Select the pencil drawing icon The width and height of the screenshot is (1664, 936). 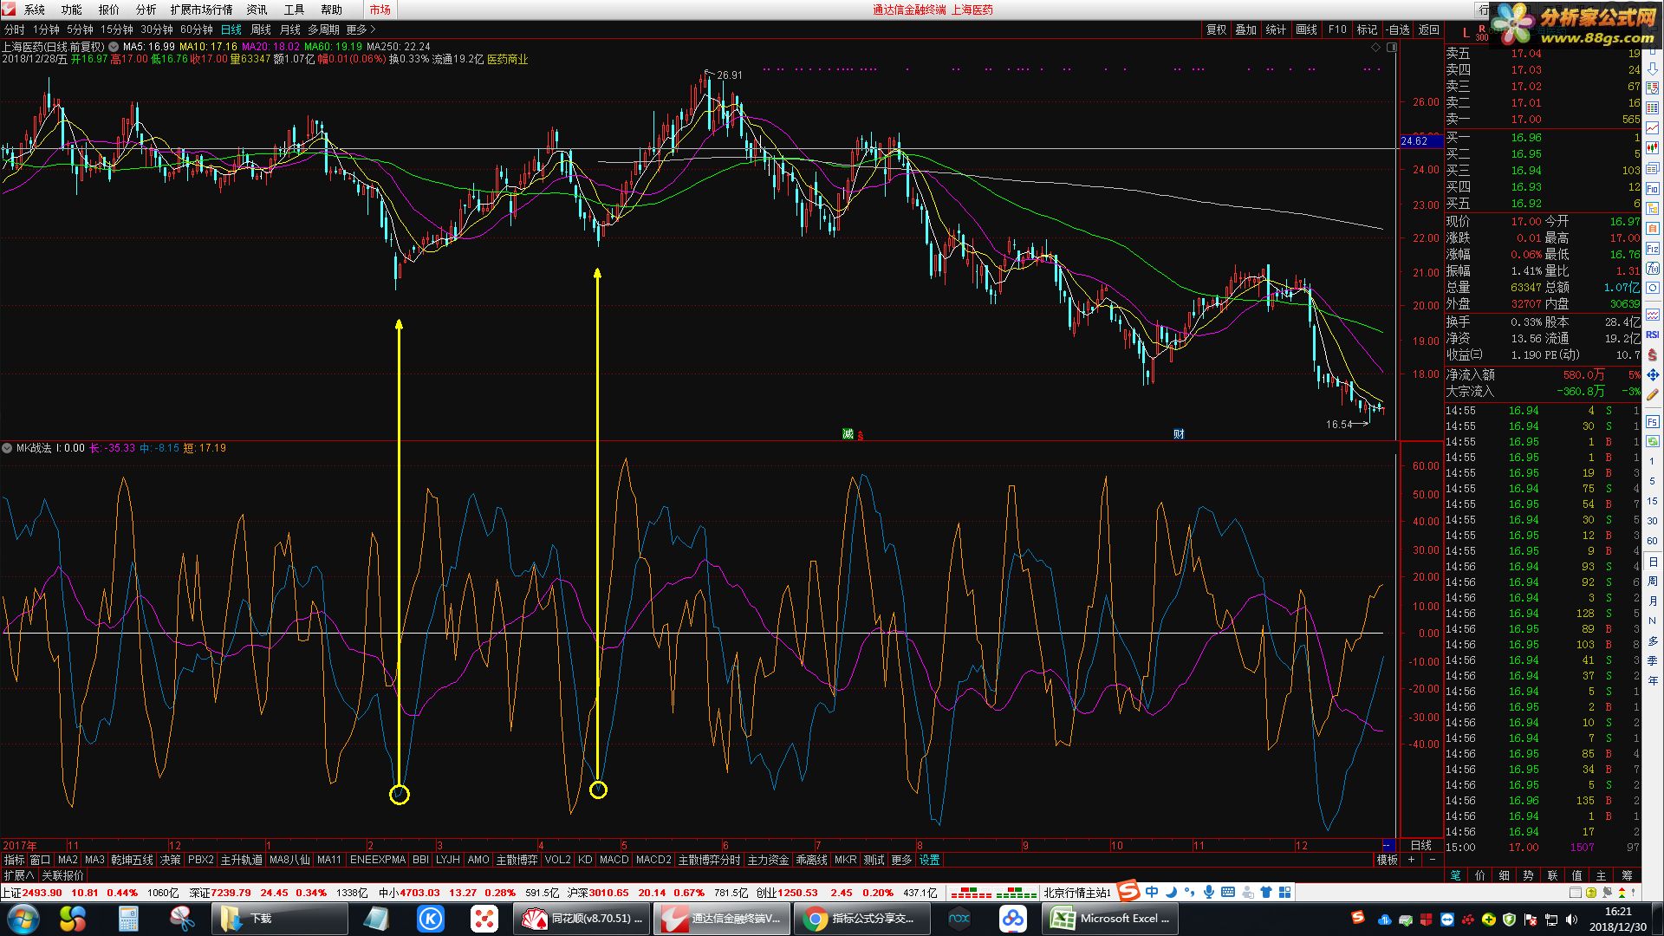(1653, 395)
